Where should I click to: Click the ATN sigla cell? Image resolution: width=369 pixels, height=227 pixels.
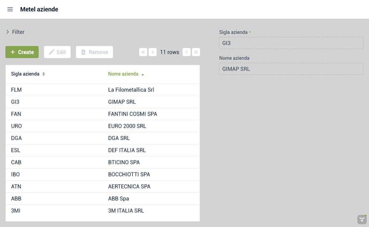[x=16, y=187]
